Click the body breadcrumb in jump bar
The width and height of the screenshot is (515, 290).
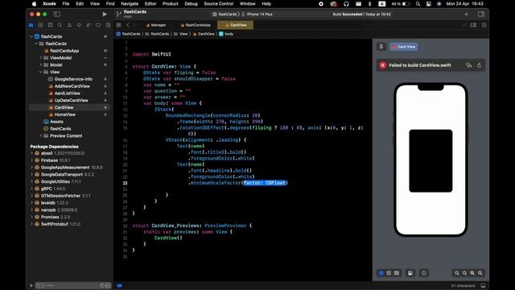[226, 34]
